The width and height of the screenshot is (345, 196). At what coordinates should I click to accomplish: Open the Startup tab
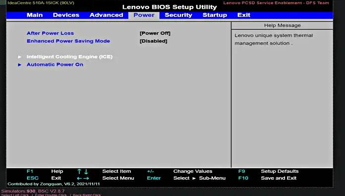click(215, 15)
